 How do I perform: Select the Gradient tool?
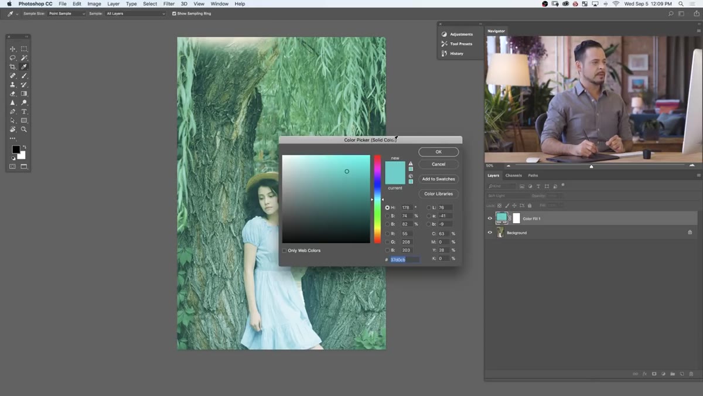[24, 94]
